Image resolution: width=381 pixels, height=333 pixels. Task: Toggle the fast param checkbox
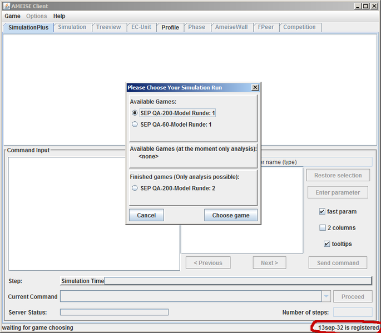tap(322, 212)
